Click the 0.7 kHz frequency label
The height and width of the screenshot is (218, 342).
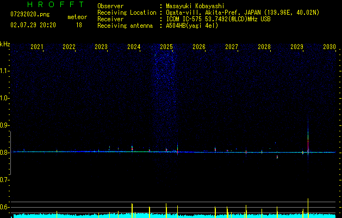(x=4, y=180)
